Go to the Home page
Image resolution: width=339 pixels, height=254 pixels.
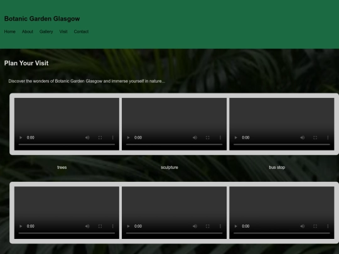9,32
